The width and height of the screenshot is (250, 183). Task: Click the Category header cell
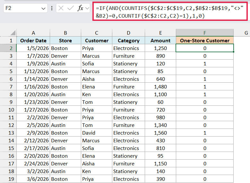[x=128, y=40]
